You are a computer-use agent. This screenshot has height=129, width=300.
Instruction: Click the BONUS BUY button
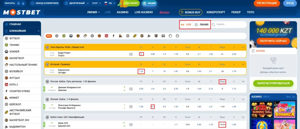[190, 12]
